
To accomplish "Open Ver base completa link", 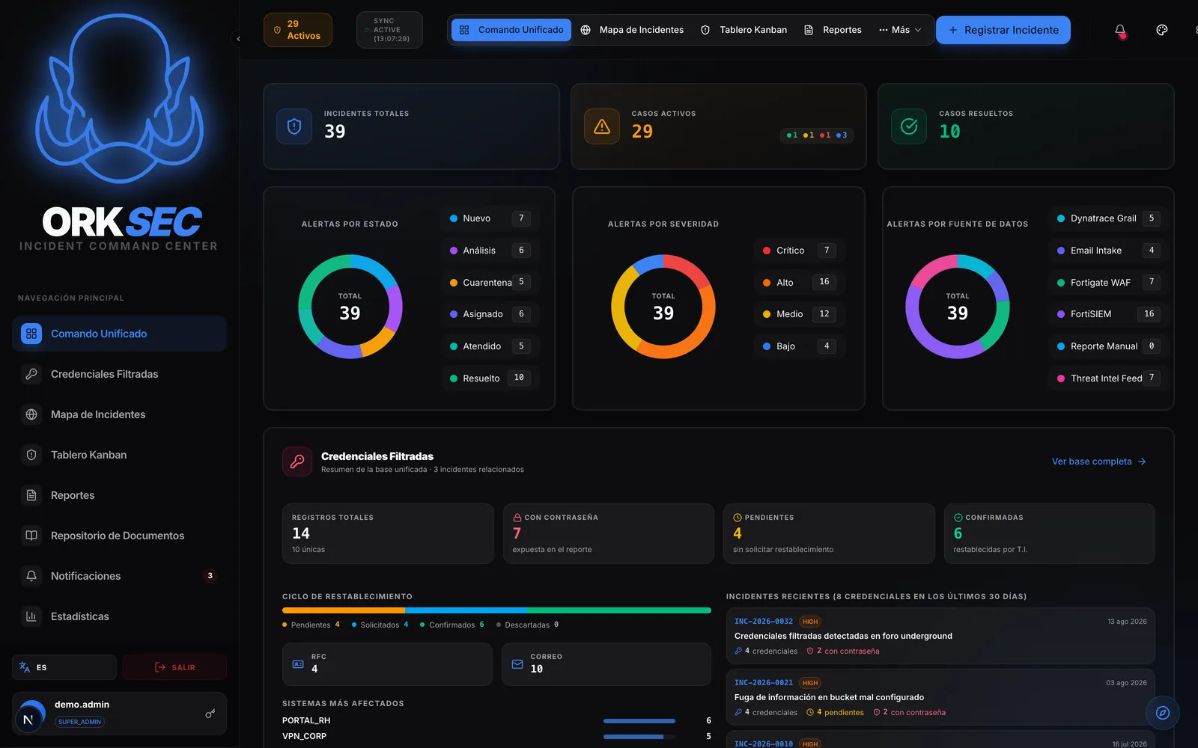I will tap(1098, 462).
